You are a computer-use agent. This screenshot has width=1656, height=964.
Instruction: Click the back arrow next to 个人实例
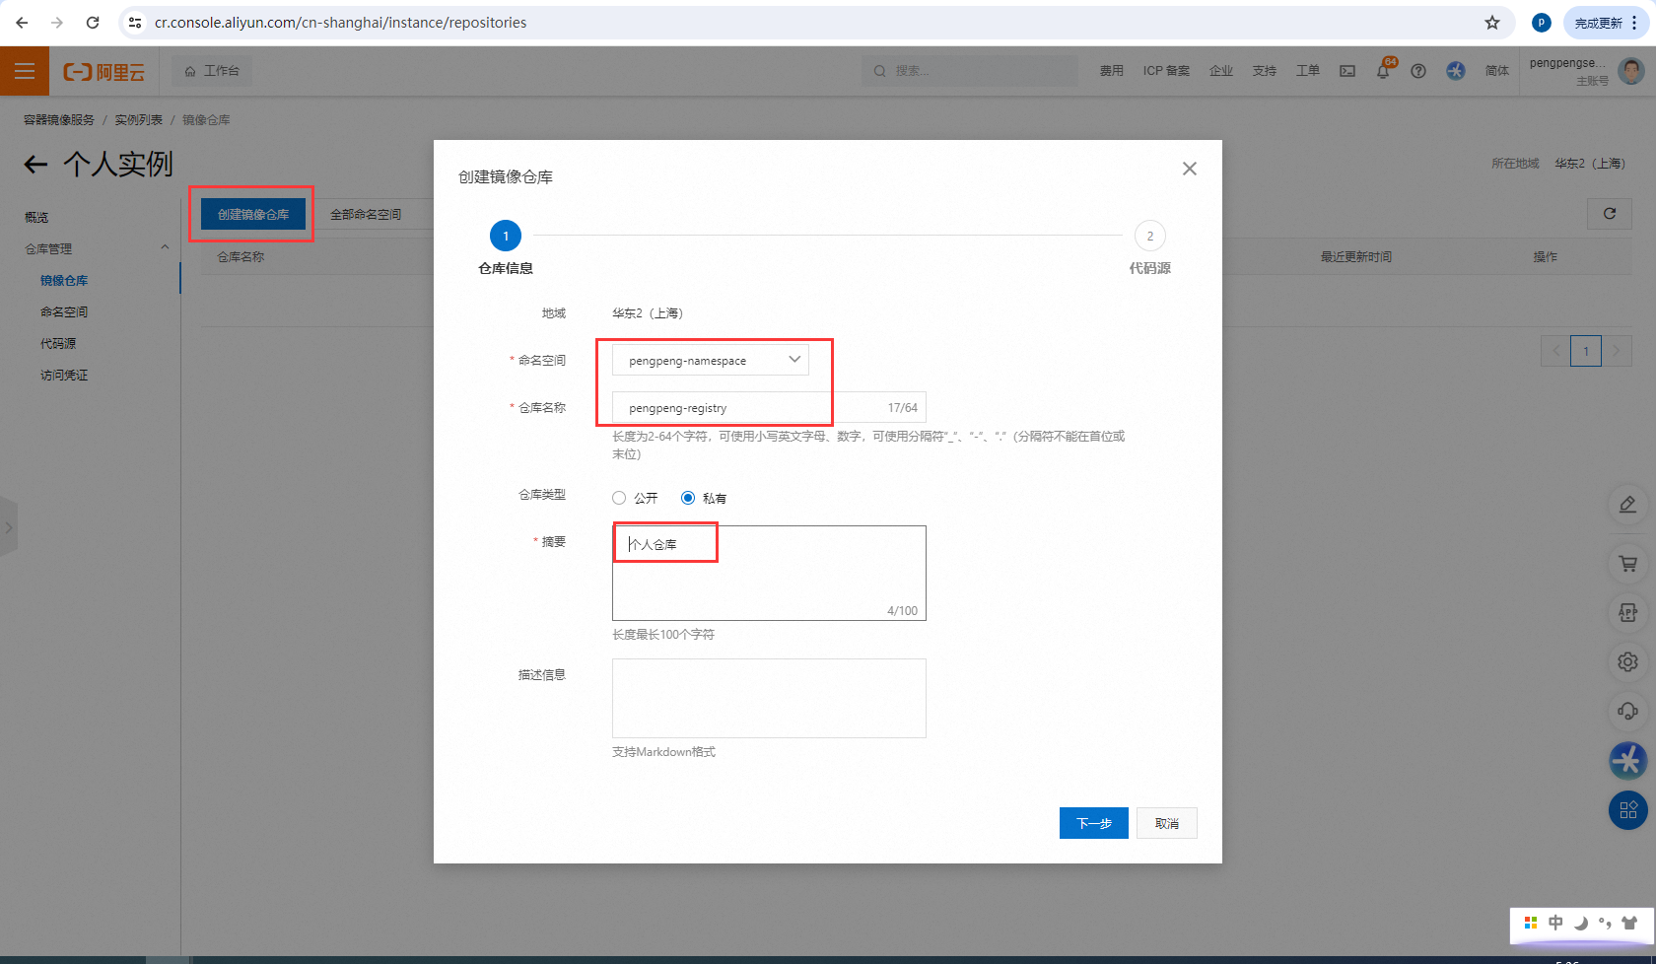pos(35,165)
